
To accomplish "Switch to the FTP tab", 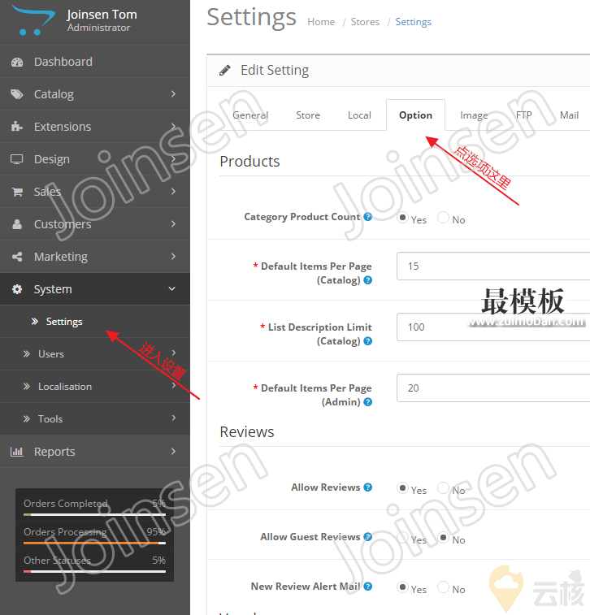I will click(x=523, y=115).
